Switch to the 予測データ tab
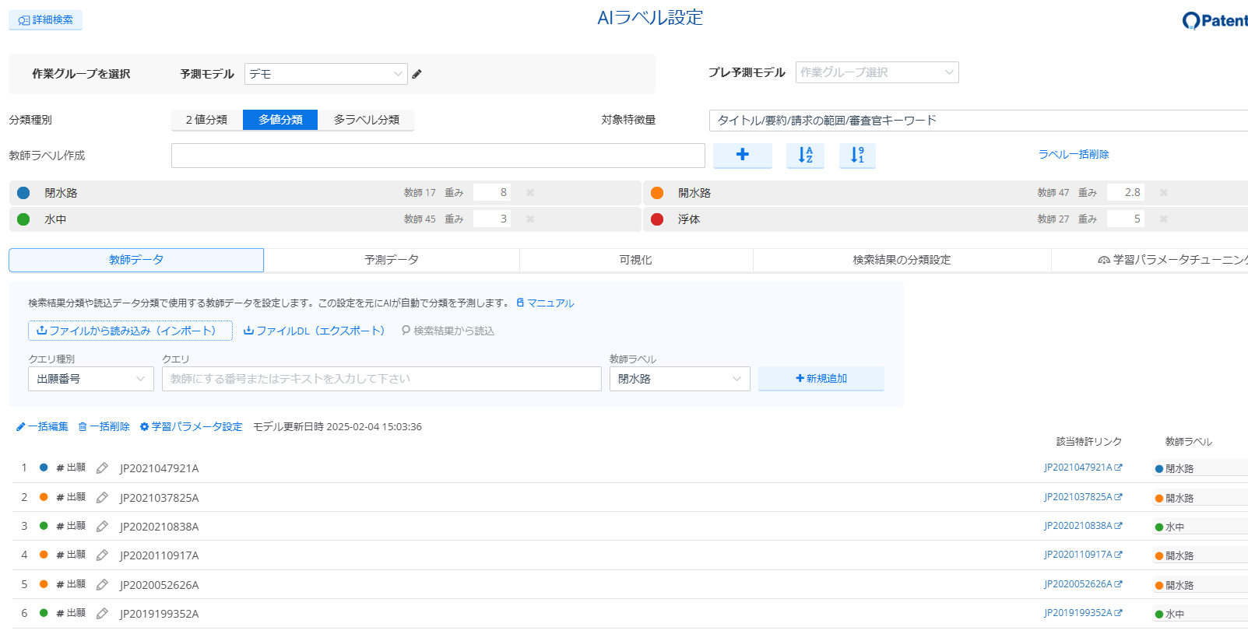This screenshot has width=1248, height=634. [x=391, y=260]
